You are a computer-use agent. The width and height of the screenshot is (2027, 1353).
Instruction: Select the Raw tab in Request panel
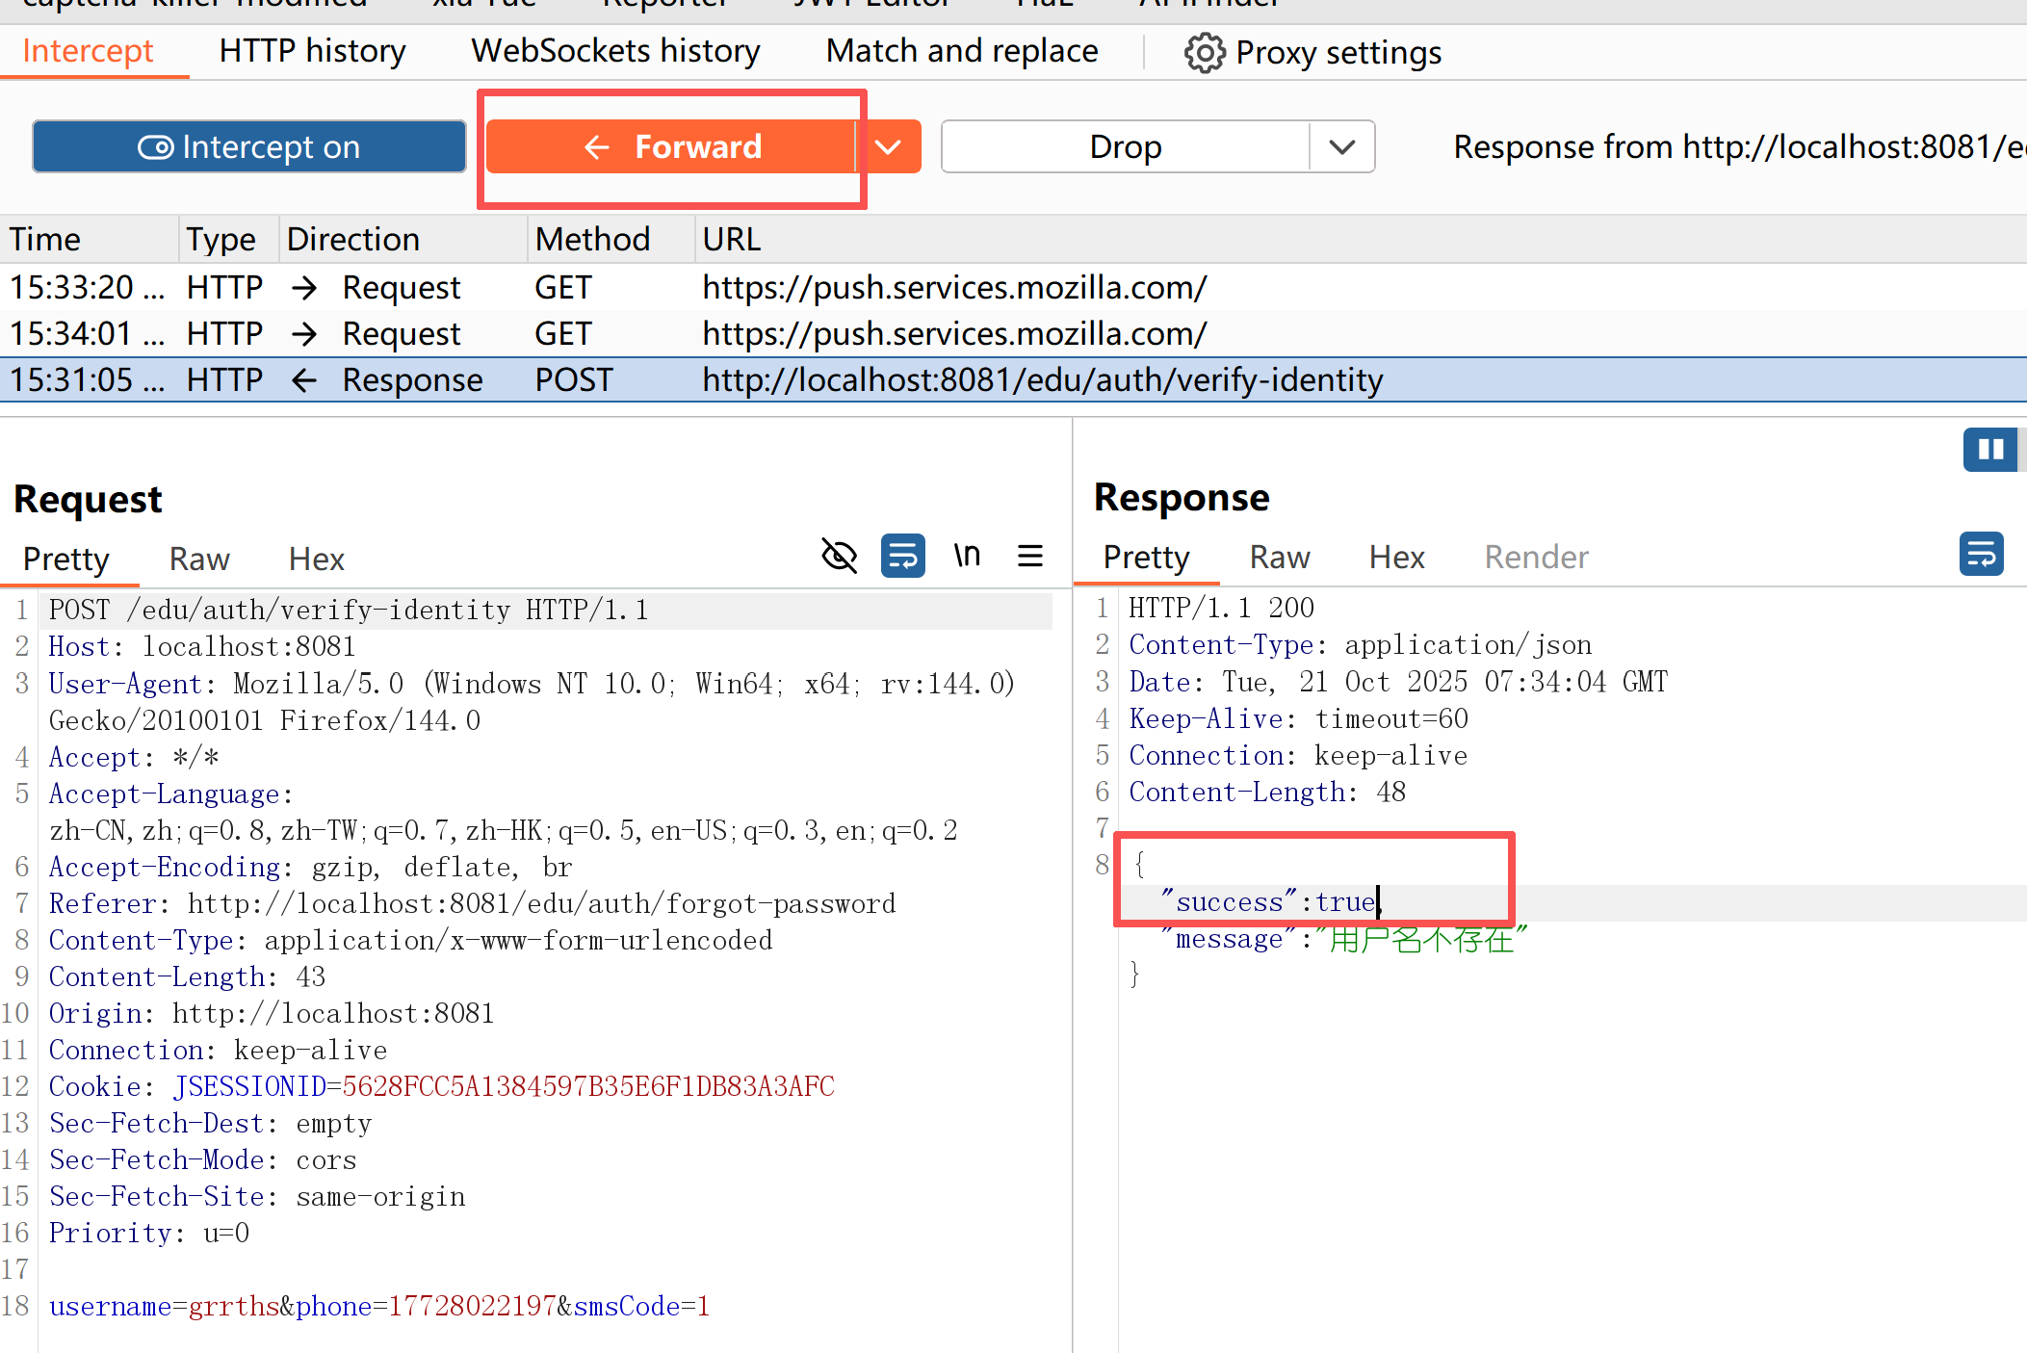pos(199,559)
